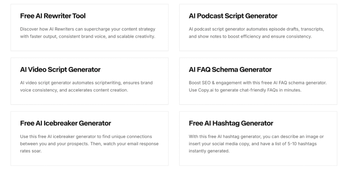The height and width of the screenshot is (170, 353).
Task: Click the 'rates soar.' line in the icebreaker card
Action: 31,151
